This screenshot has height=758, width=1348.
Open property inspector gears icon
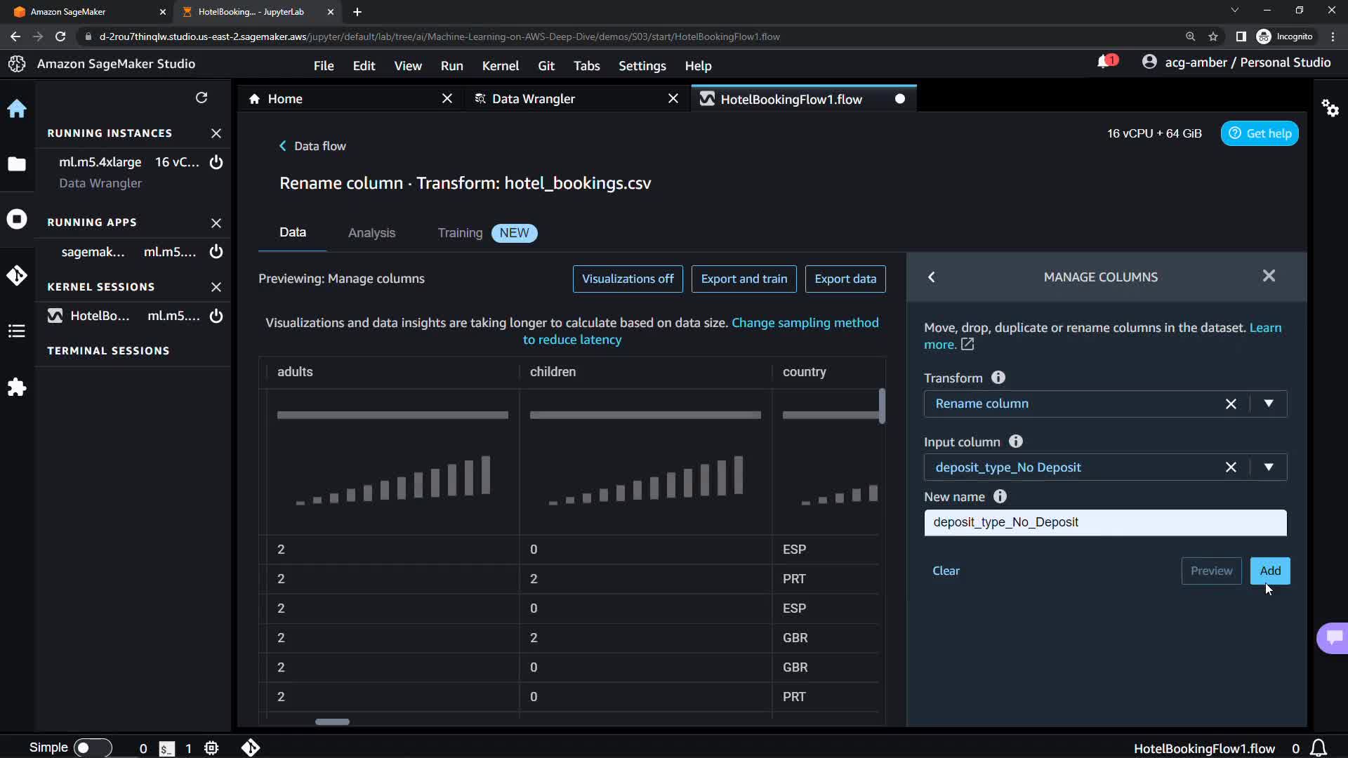[1330, 108]
